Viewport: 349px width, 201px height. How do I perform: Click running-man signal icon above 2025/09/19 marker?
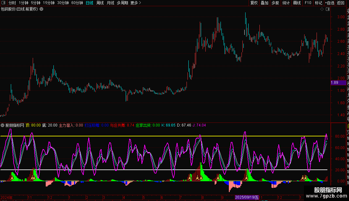pos(246,178)
